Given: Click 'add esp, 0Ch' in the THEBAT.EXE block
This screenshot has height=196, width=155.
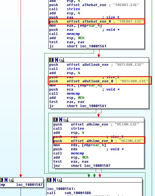Looking at the screenshot, I should [67, 38].
